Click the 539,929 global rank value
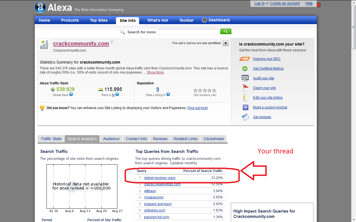Screen dimensions: 356x222 pos(65,89)
